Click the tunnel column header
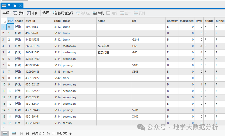 (x=220, y=21)
